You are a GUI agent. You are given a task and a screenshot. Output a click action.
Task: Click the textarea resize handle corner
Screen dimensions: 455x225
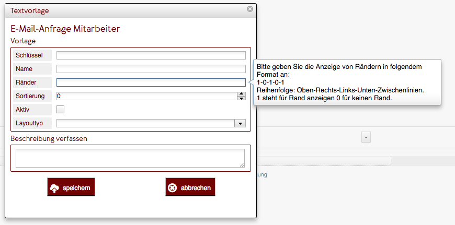click(242, 165)
